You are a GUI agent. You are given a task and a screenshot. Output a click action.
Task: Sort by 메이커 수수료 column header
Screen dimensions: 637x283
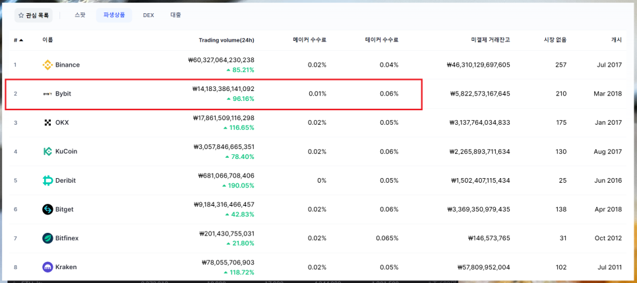(309, 40)
